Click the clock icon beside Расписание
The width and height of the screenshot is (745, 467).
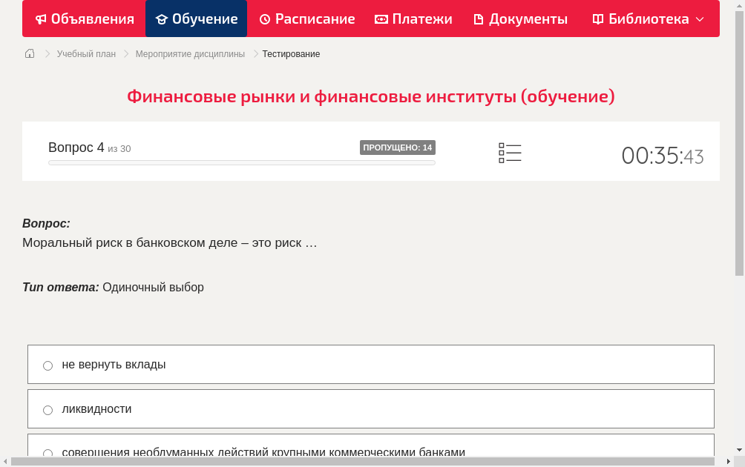[x=265, y=19]
